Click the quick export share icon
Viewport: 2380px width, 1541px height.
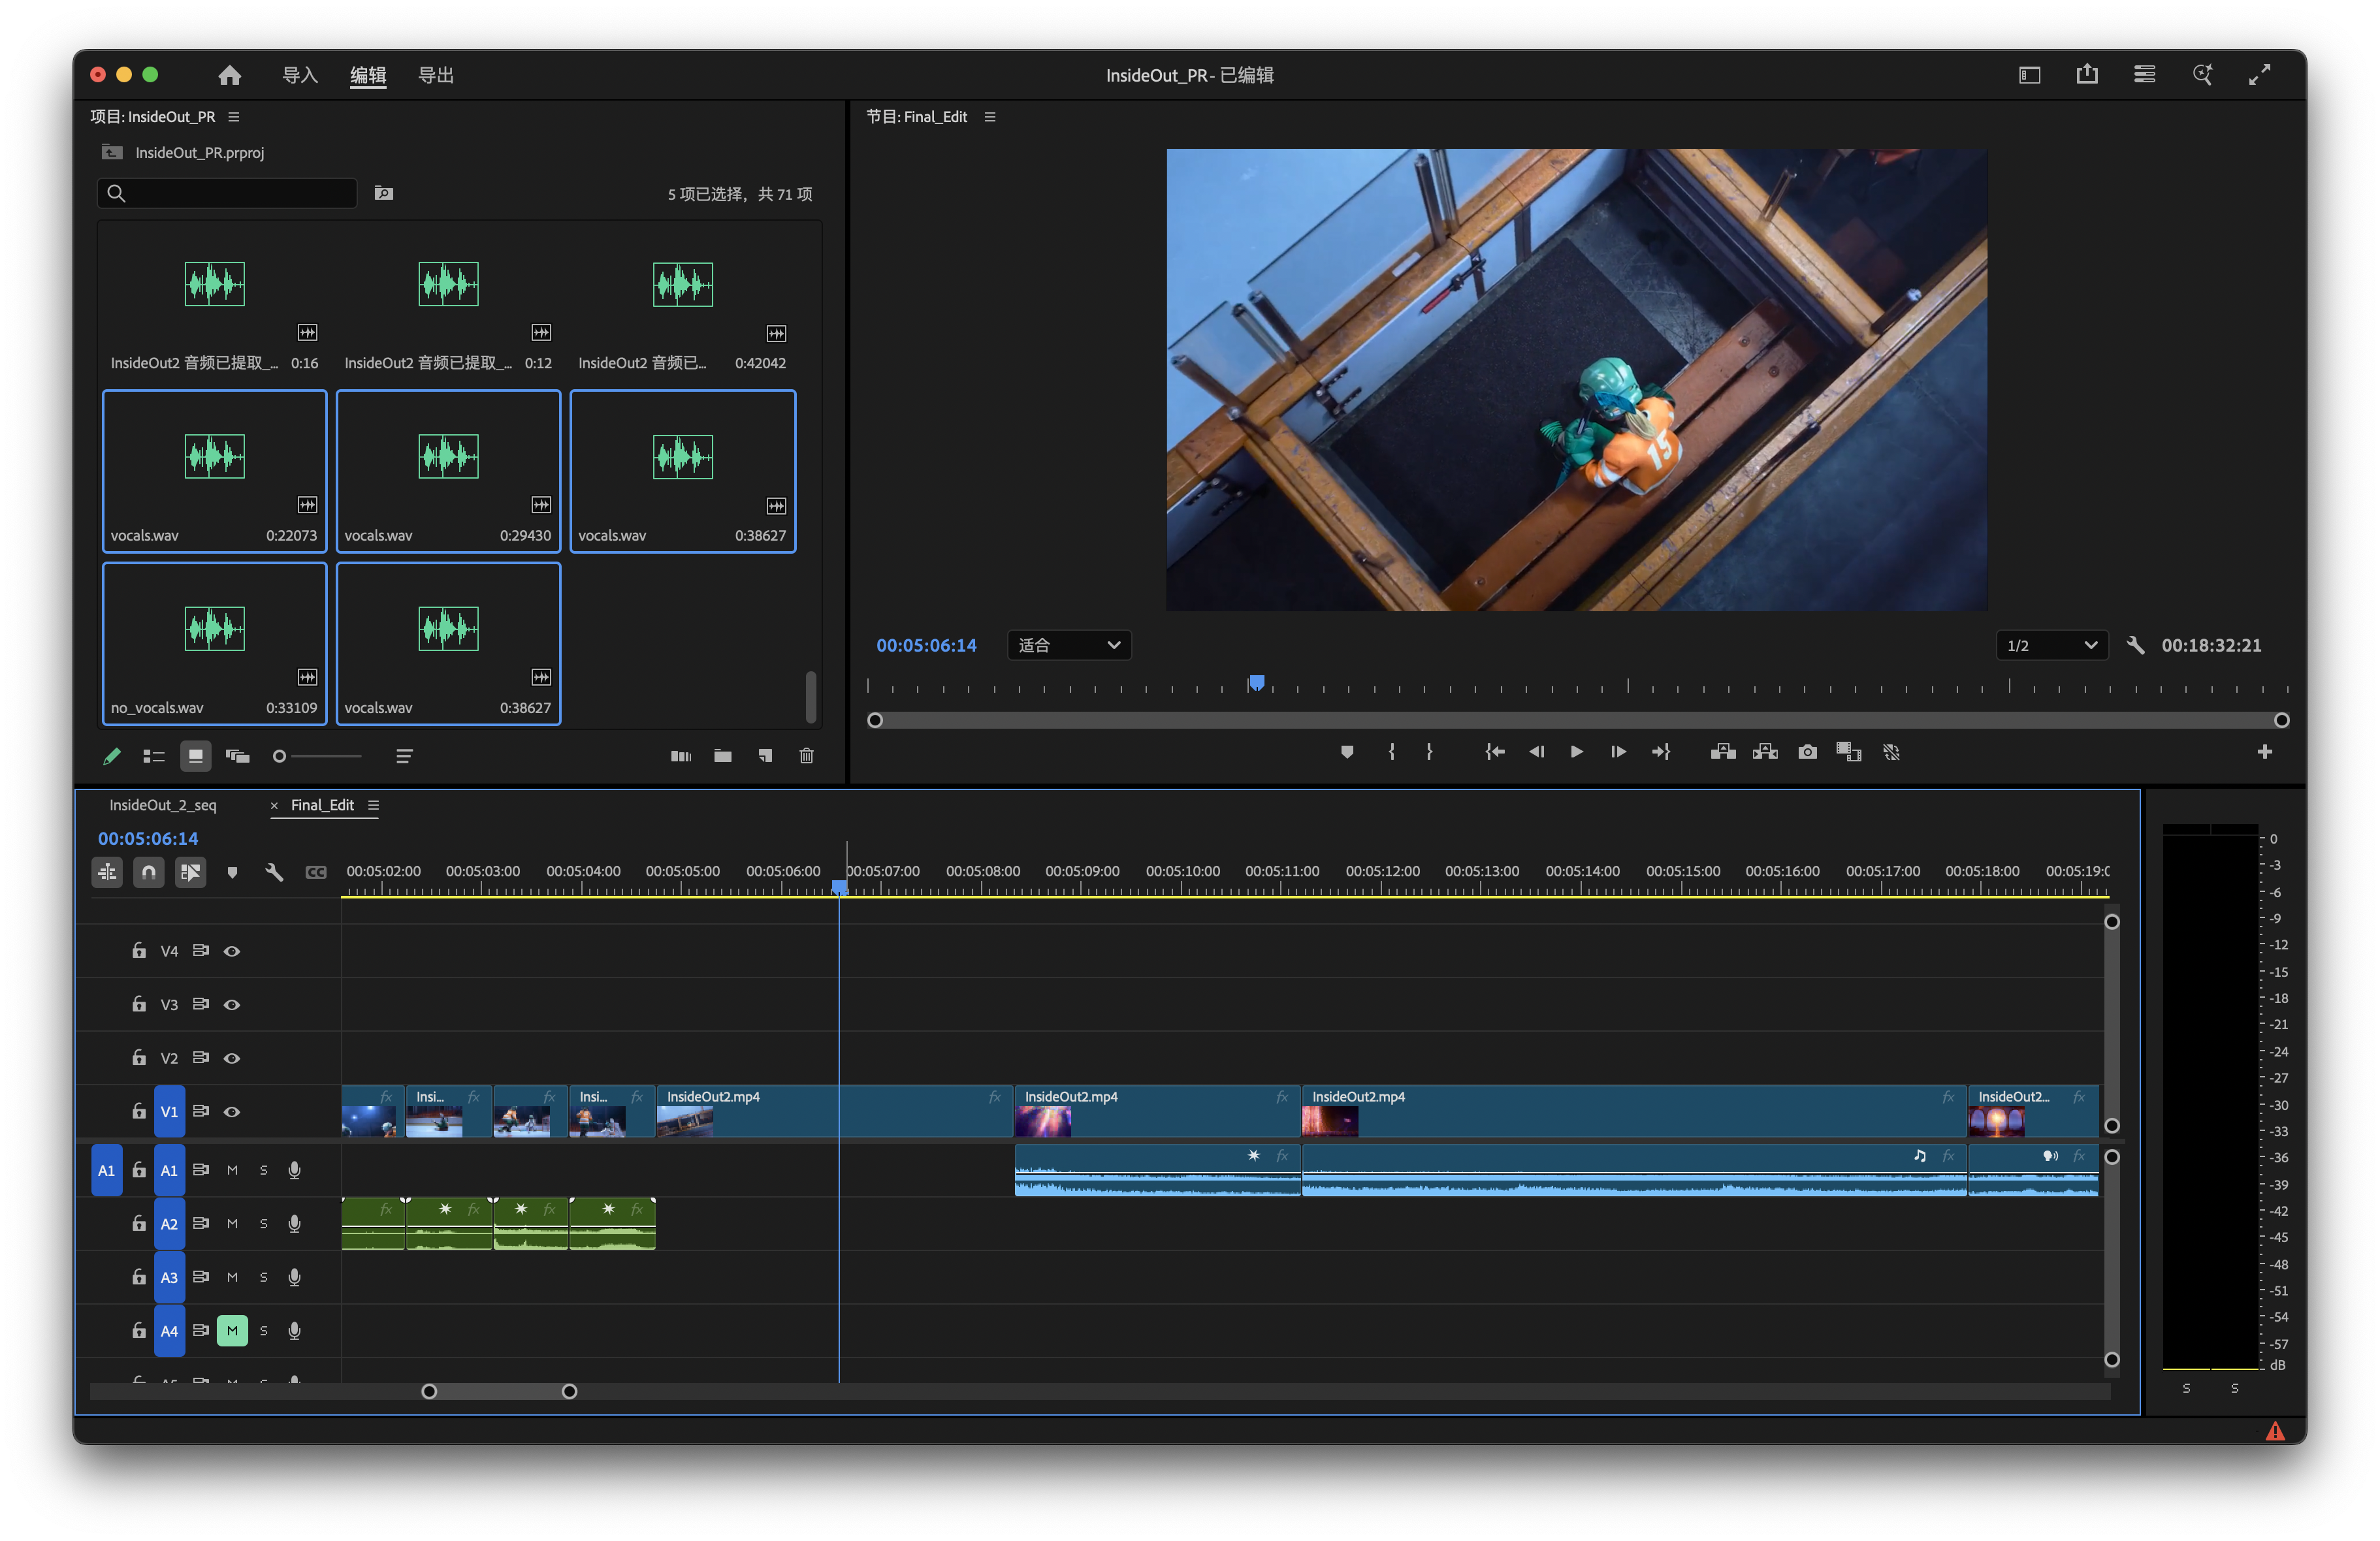coord(2087,75)
